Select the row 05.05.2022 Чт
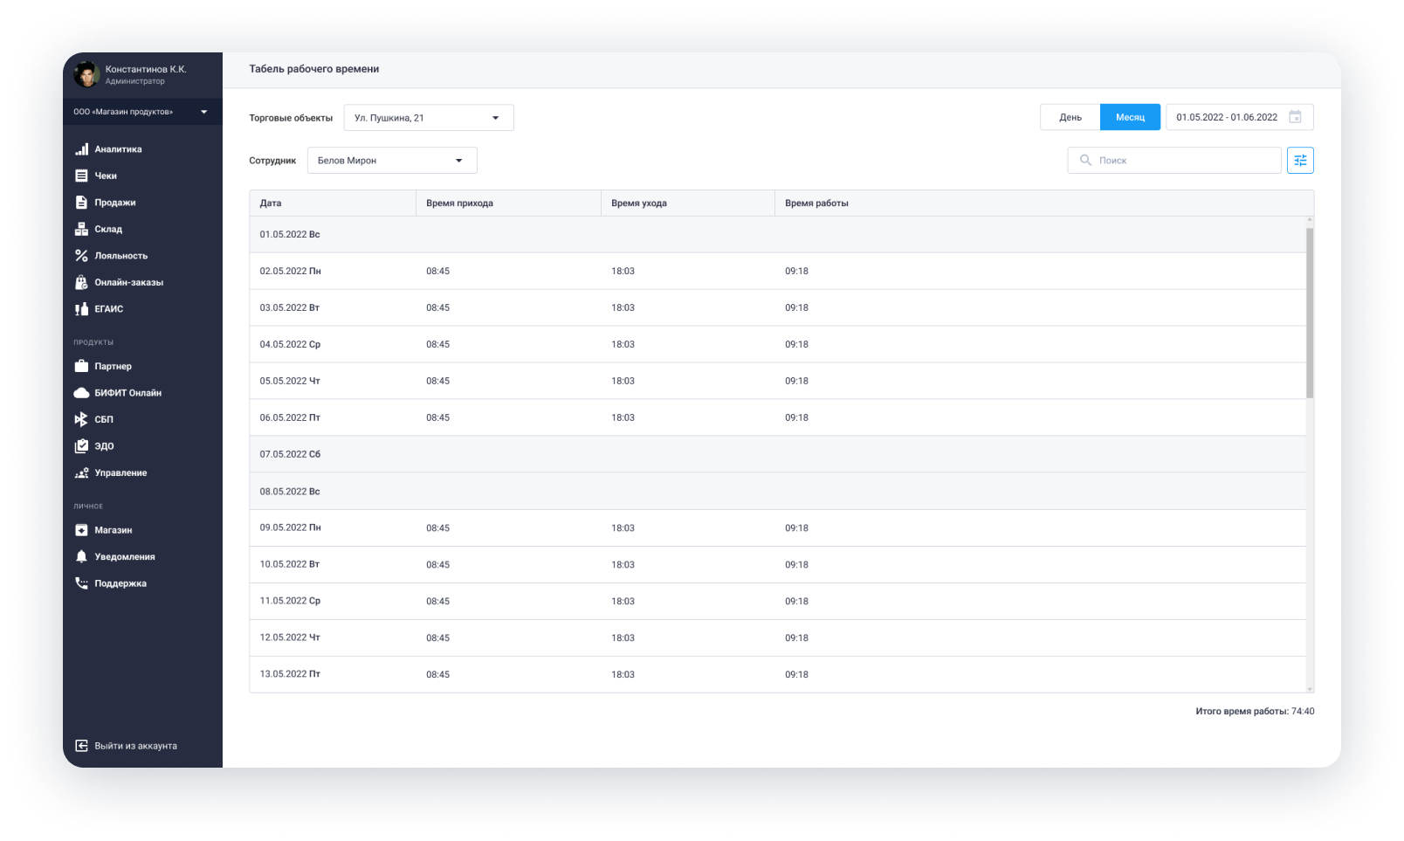1404x841 pixels. tap(777, 381)
